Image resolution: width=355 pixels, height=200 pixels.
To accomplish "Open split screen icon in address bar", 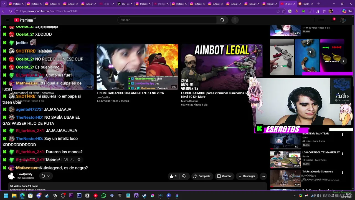I will coord(278,11).
